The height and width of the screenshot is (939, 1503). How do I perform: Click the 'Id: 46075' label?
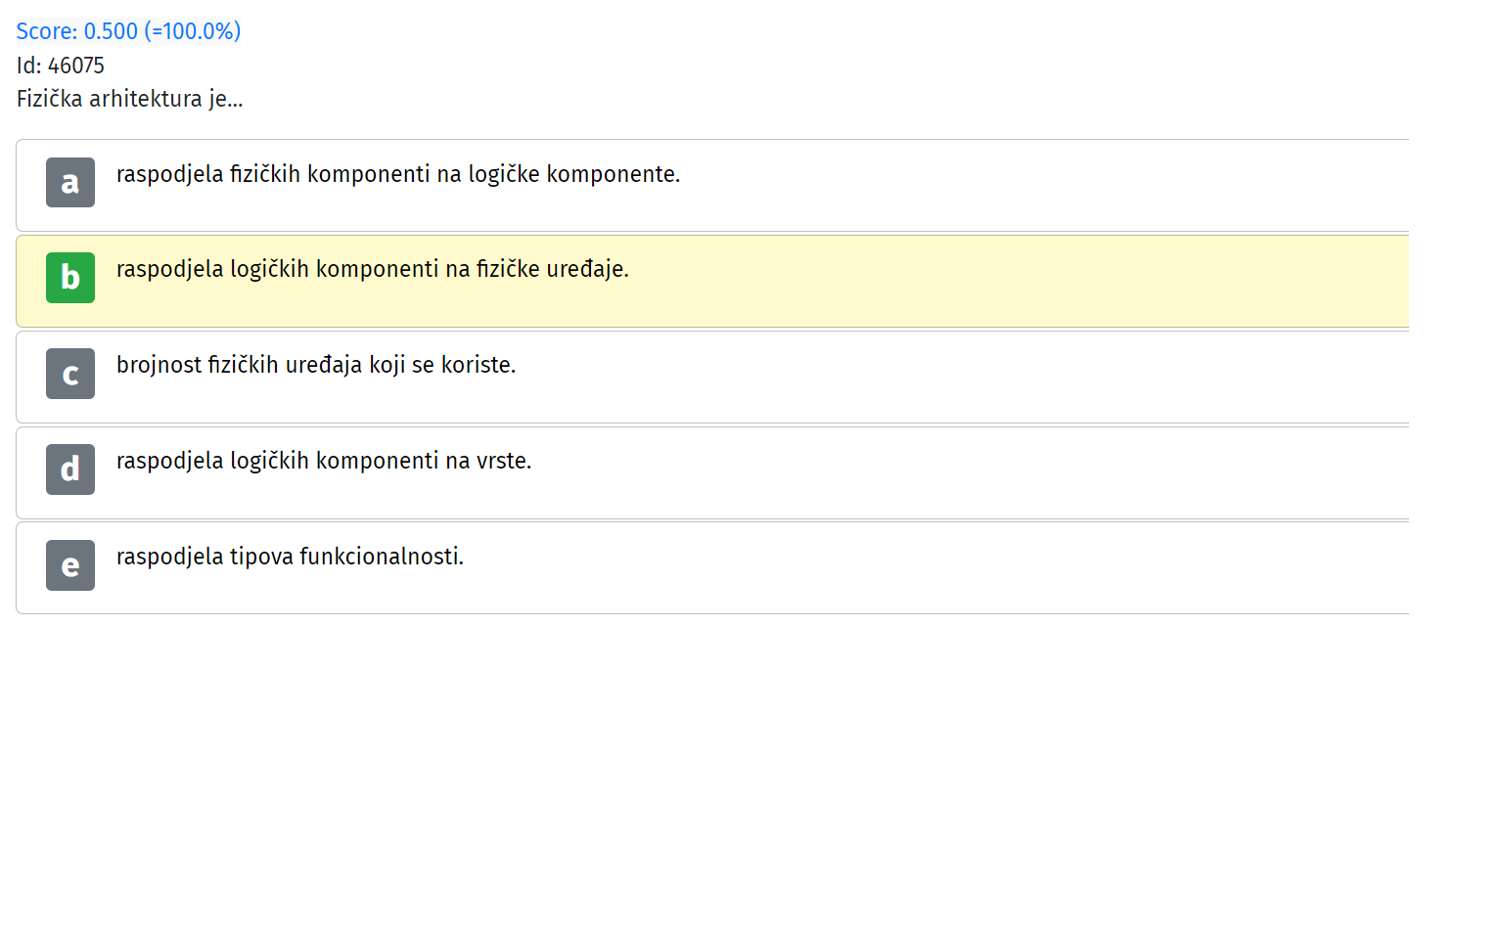[x=61, y=66]
